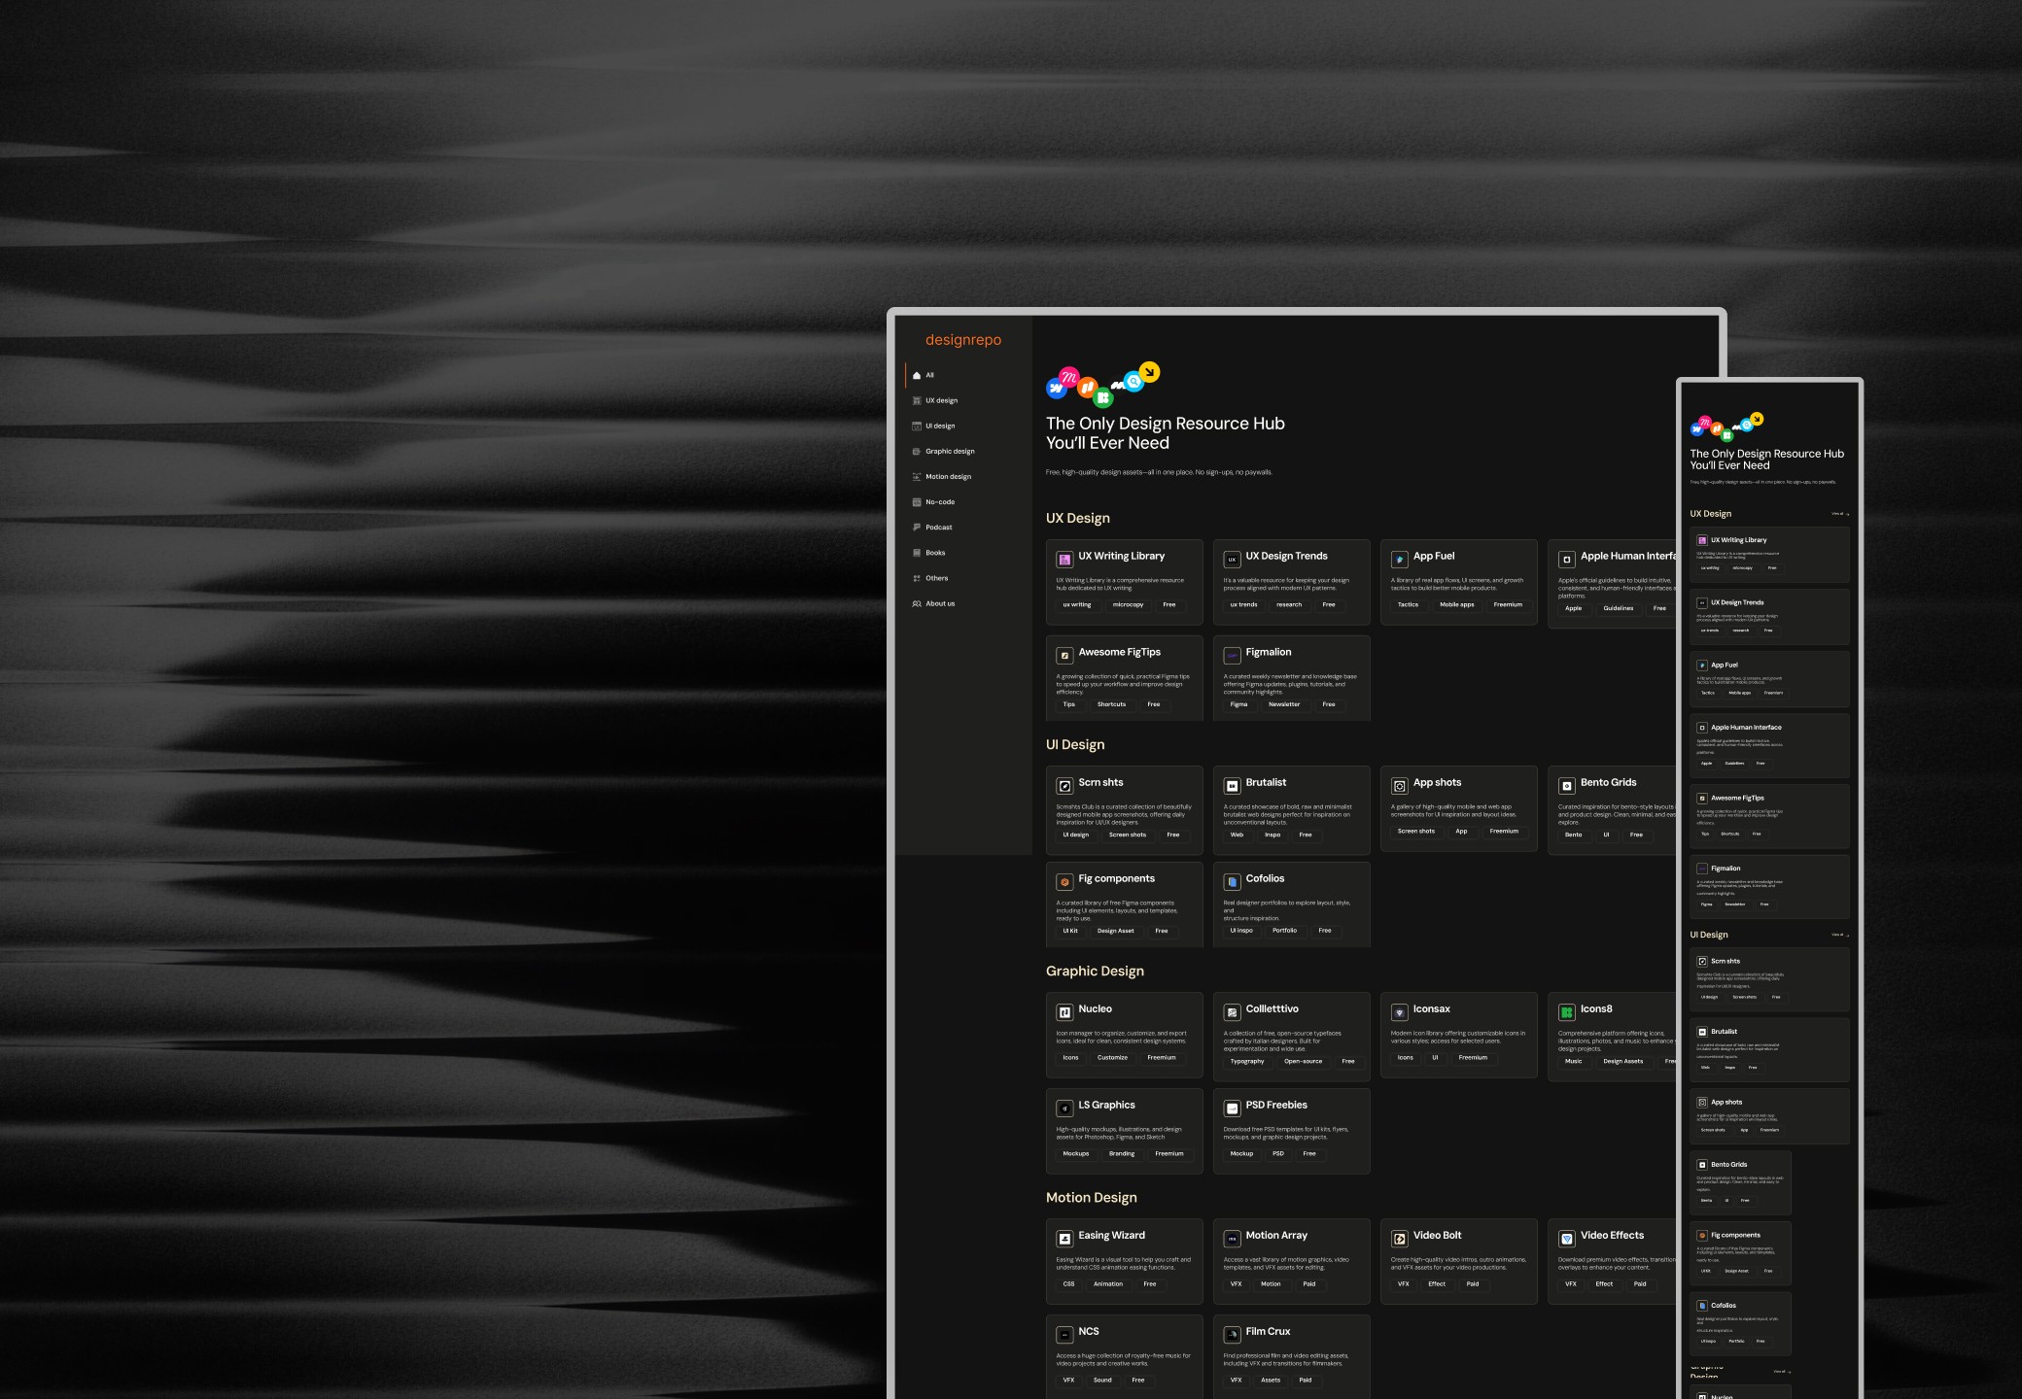Select the All item in the sidebar menu
The image size is (2022, 1399).
(930, 374)
